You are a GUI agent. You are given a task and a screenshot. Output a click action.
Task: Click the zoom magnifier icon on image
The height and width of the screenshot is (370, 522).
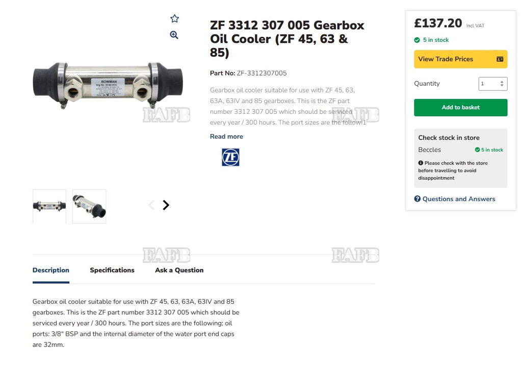coord(174,35)
